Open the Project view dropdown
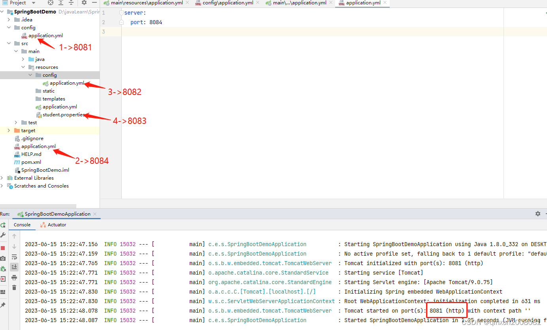Image resolution: width=547 pixels, height=330 pixels. tap(34, 3)
